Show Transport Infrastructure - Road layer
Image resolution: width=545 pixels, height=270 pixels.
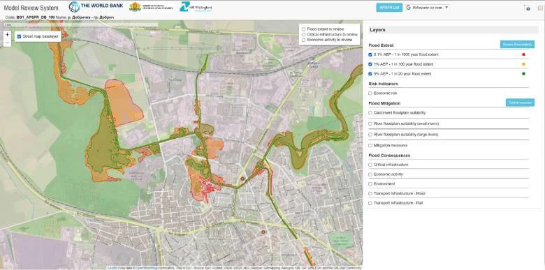coord(370,194)
